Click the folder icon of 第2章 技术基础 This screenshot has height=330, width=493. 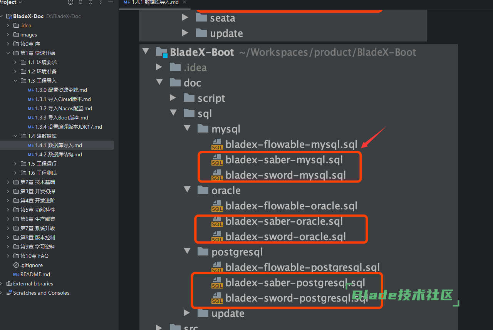16,182
